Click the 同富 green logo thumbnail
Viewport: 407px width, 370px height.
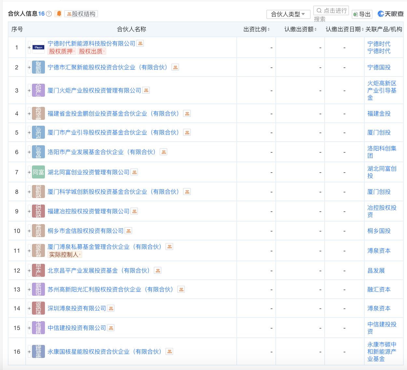(x=38, y=172)
